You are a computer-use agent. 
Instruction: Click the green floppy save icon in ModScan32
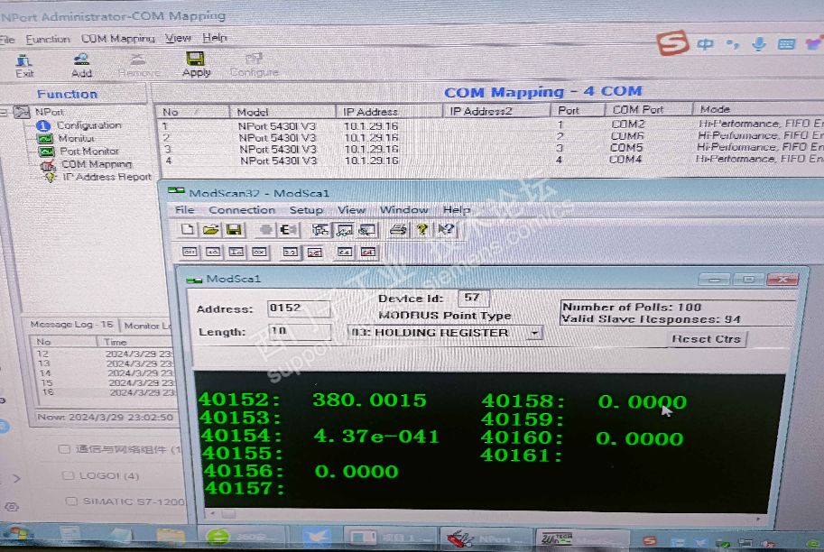(234, 229)
